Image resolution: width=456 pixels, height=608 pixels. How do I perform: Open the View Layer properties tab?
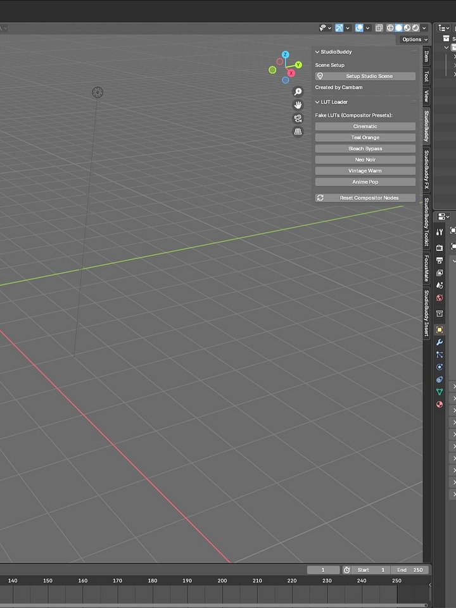point(440,272)
